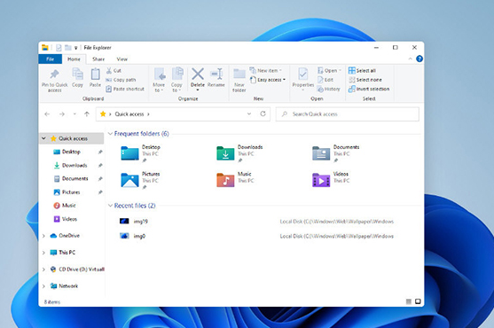This screenshot has height=328, width=494.
Task: Switch to the Share tab
Action: point(98,59)
